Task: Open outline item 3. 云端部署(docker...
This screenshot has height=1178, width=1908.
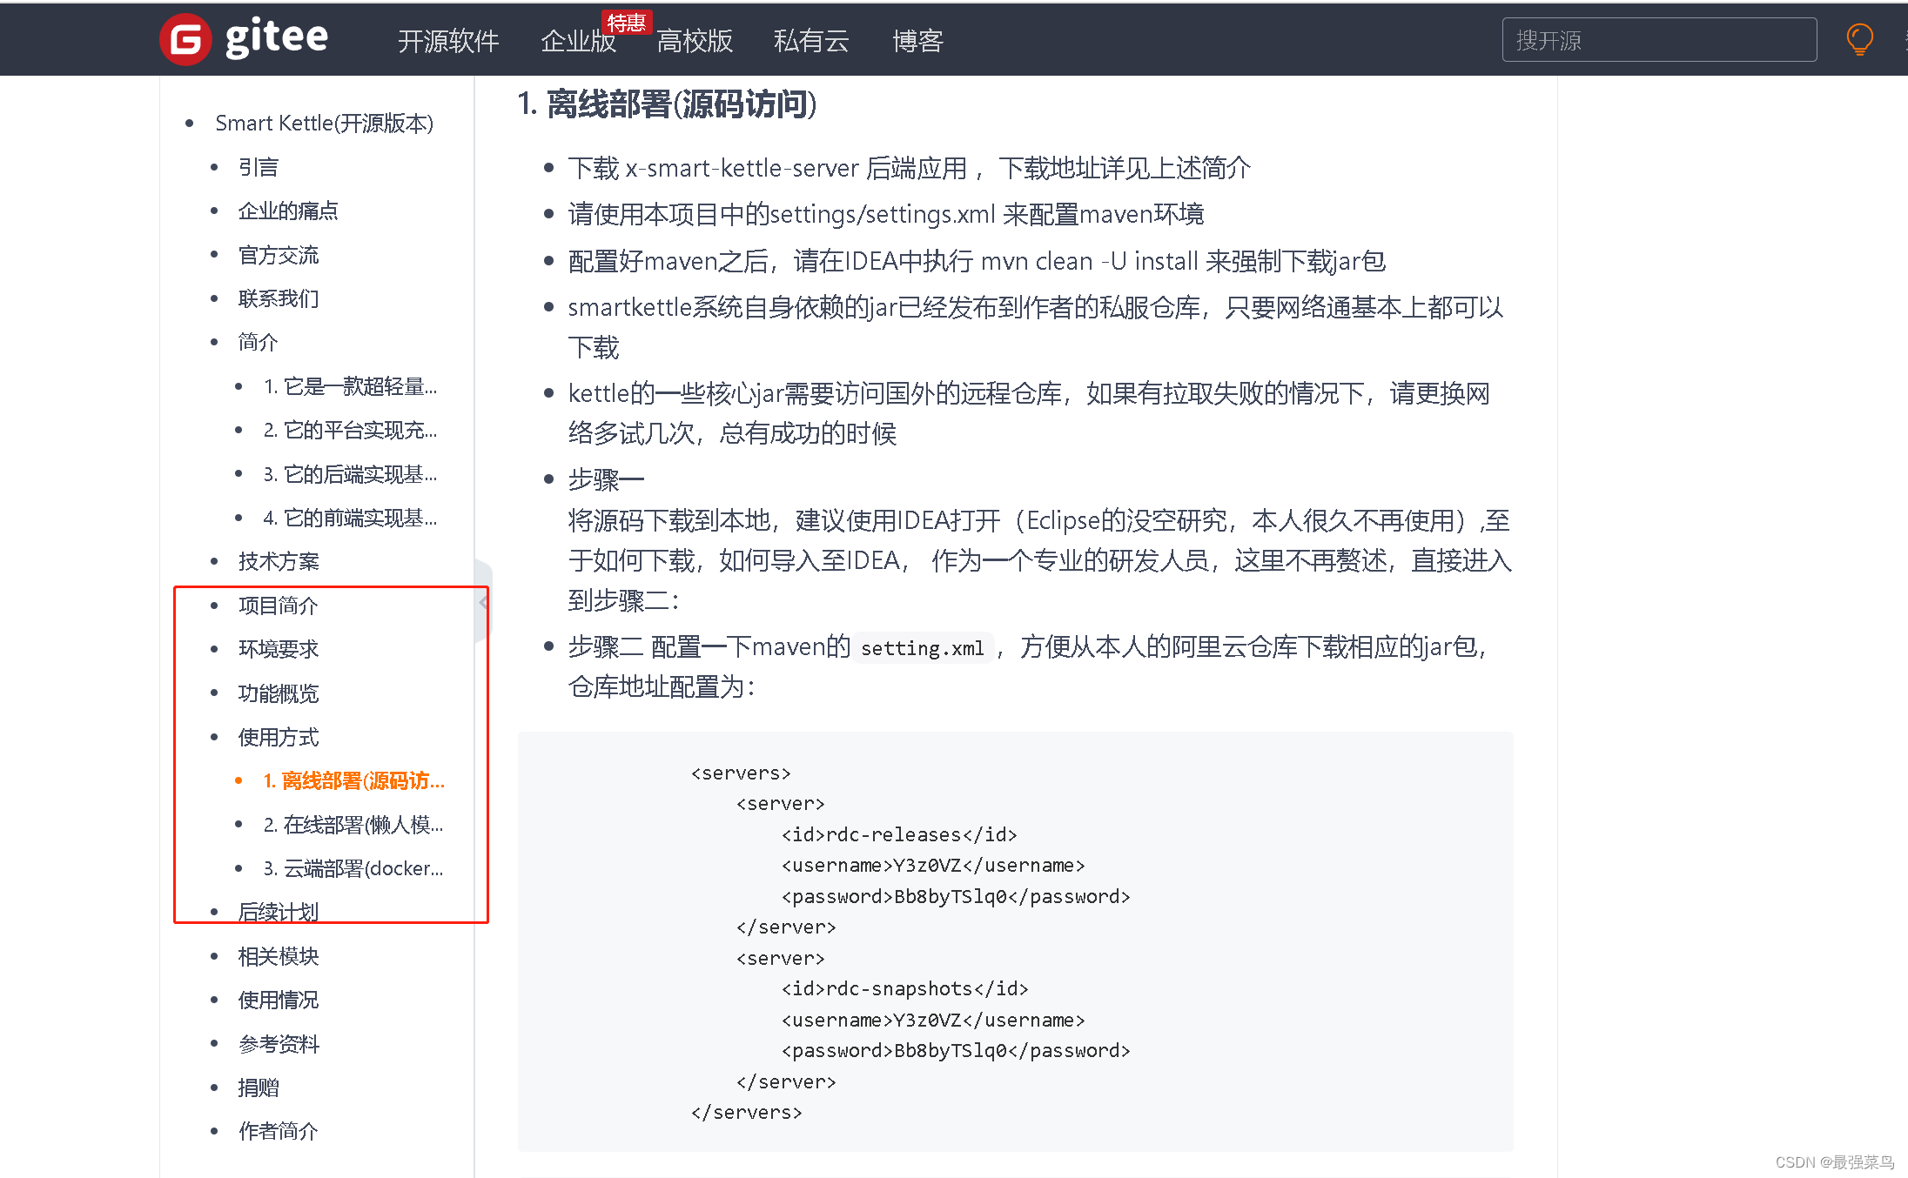Action: tap(353, 868)
